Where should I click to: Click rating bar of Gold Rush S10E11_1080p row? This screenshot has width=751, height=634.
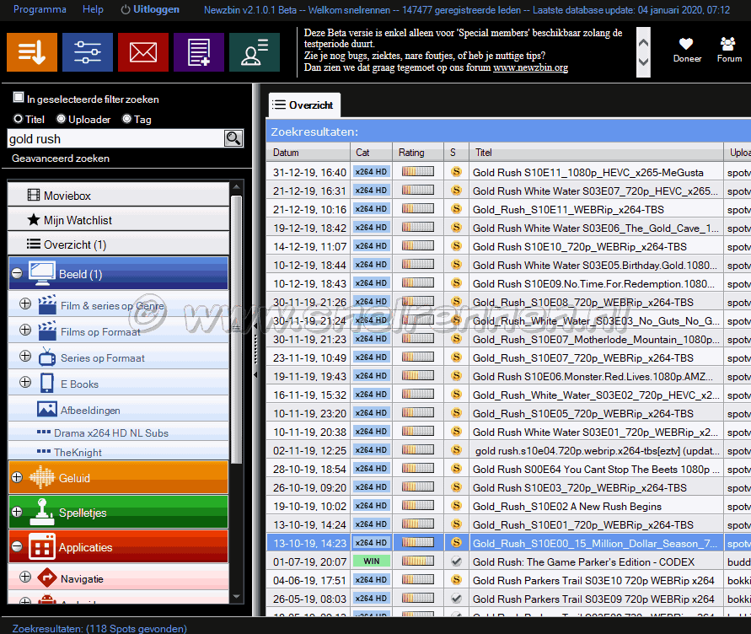418,171
